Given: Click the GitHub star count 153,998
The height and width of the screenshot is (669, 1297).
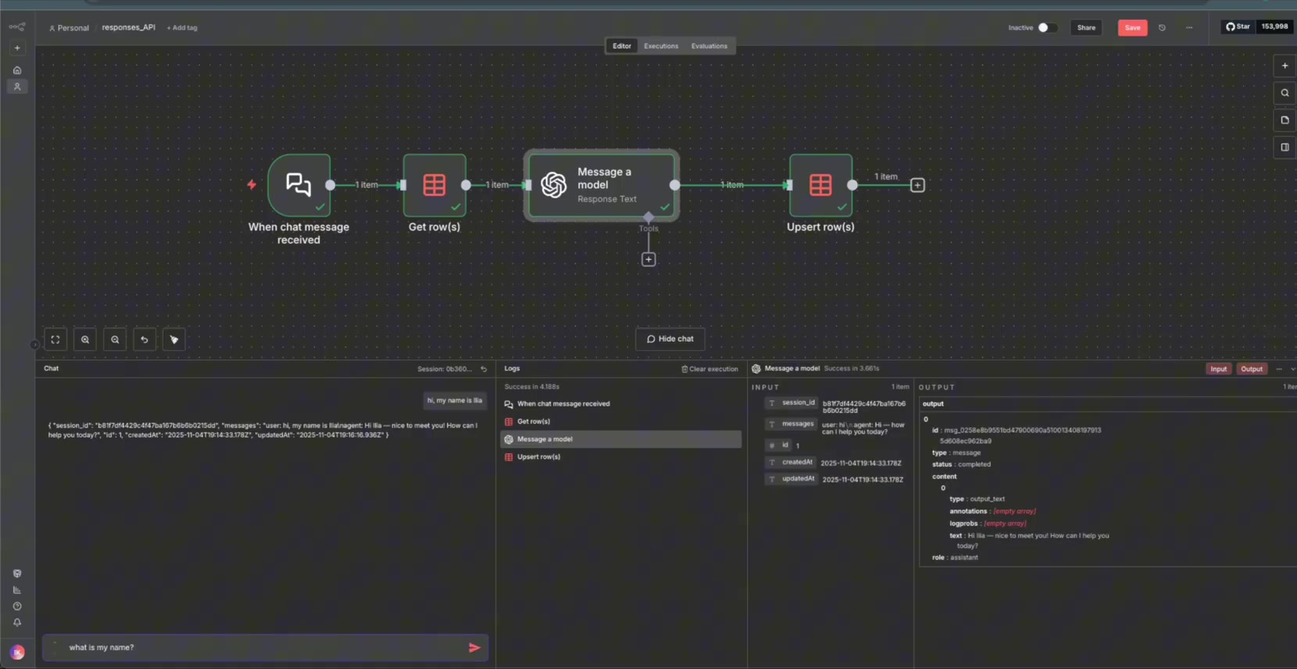Looking at the screenshot, I should click(1274, 27).
